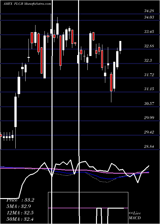Screen dimensions: 160x224
Task: Click the red candle with low near 30.57
Action: coord(111,83)
